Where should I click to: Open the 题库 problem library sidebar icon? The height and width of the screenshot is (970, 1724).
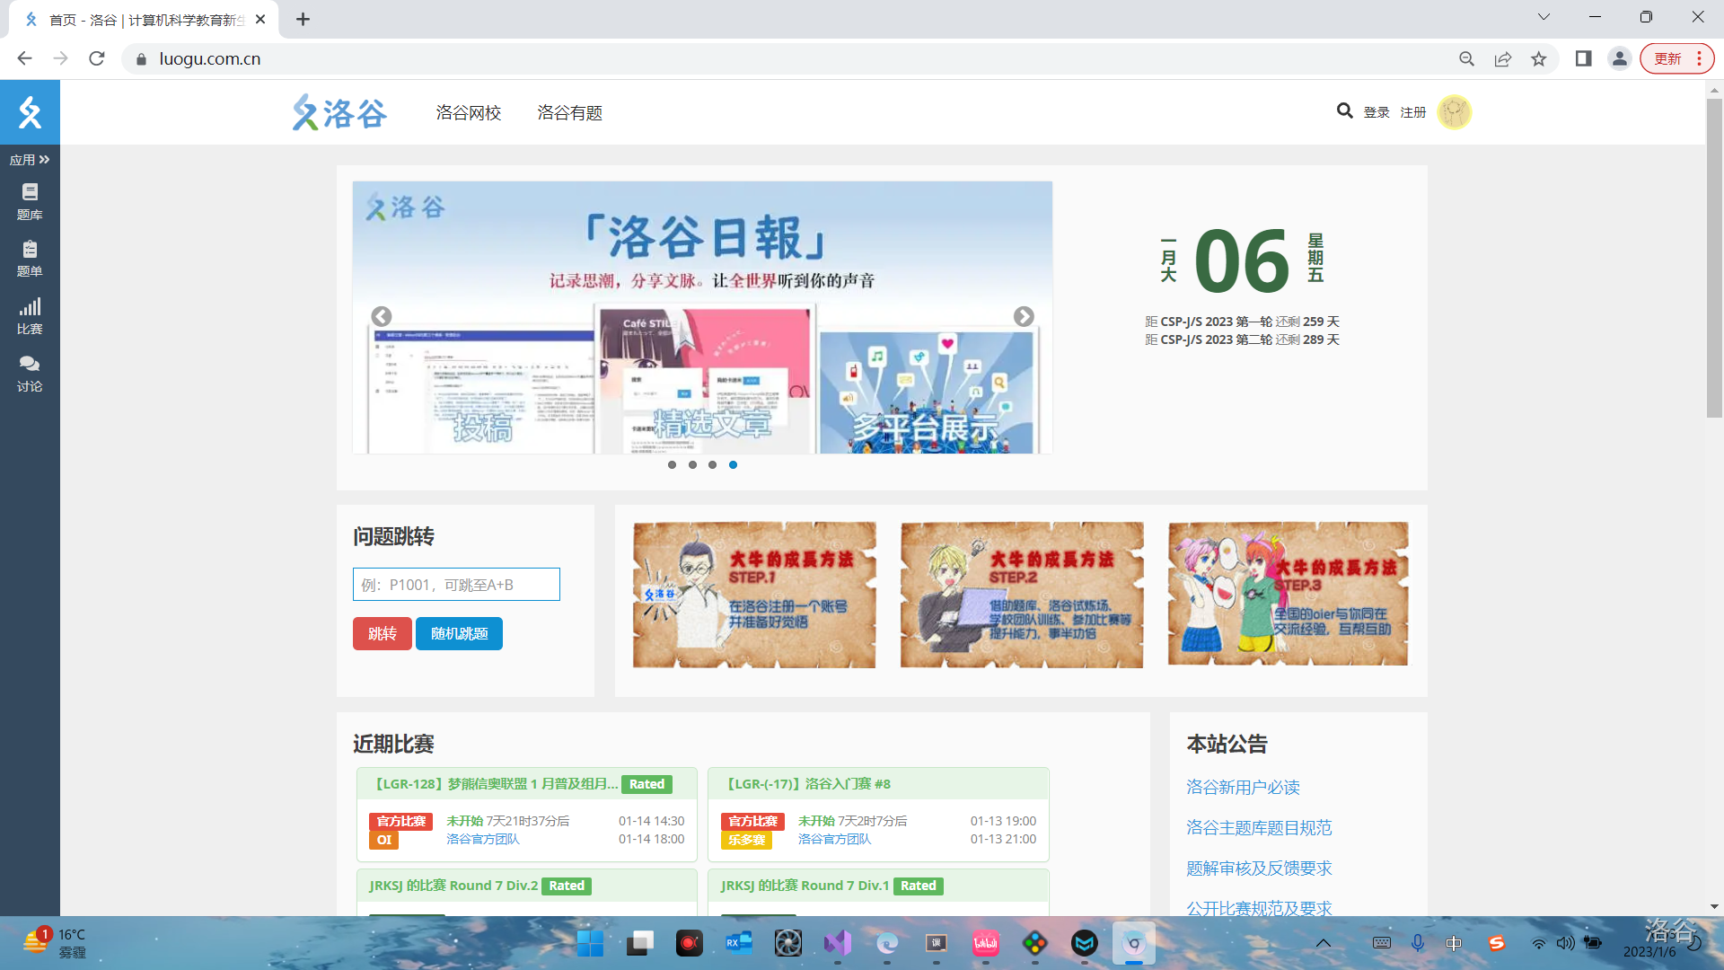[x=30, y=201]
